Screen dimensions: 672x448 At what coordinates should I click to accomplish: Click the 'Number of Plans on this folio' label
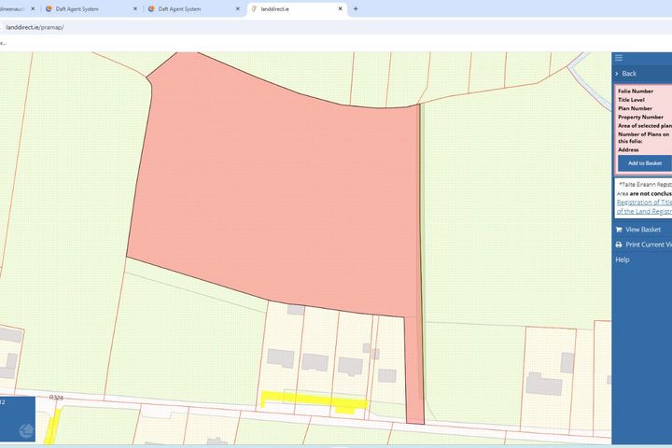643,137
